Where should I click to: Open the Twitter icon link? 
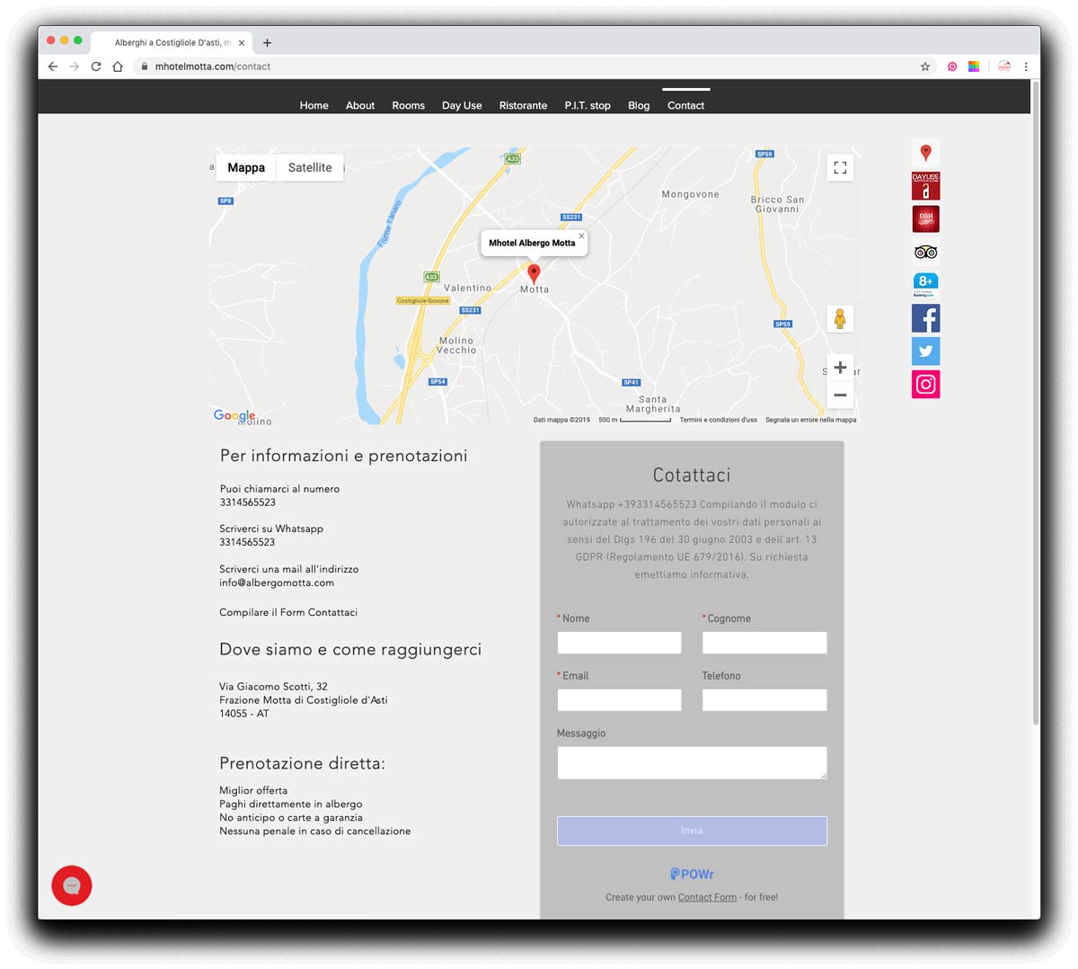click(925, 351)
